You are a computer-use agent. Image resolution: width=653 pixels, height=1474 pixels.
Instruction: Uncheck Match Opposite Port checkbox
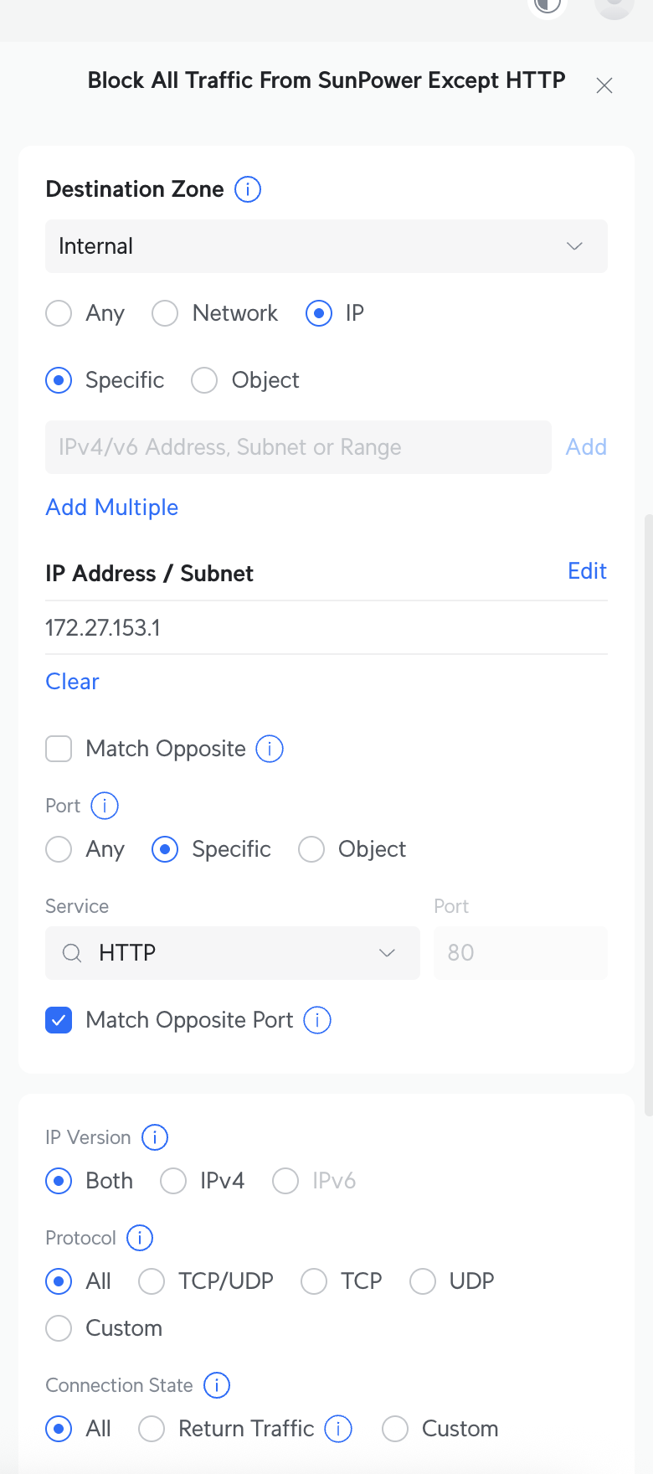pos(59,1020)
